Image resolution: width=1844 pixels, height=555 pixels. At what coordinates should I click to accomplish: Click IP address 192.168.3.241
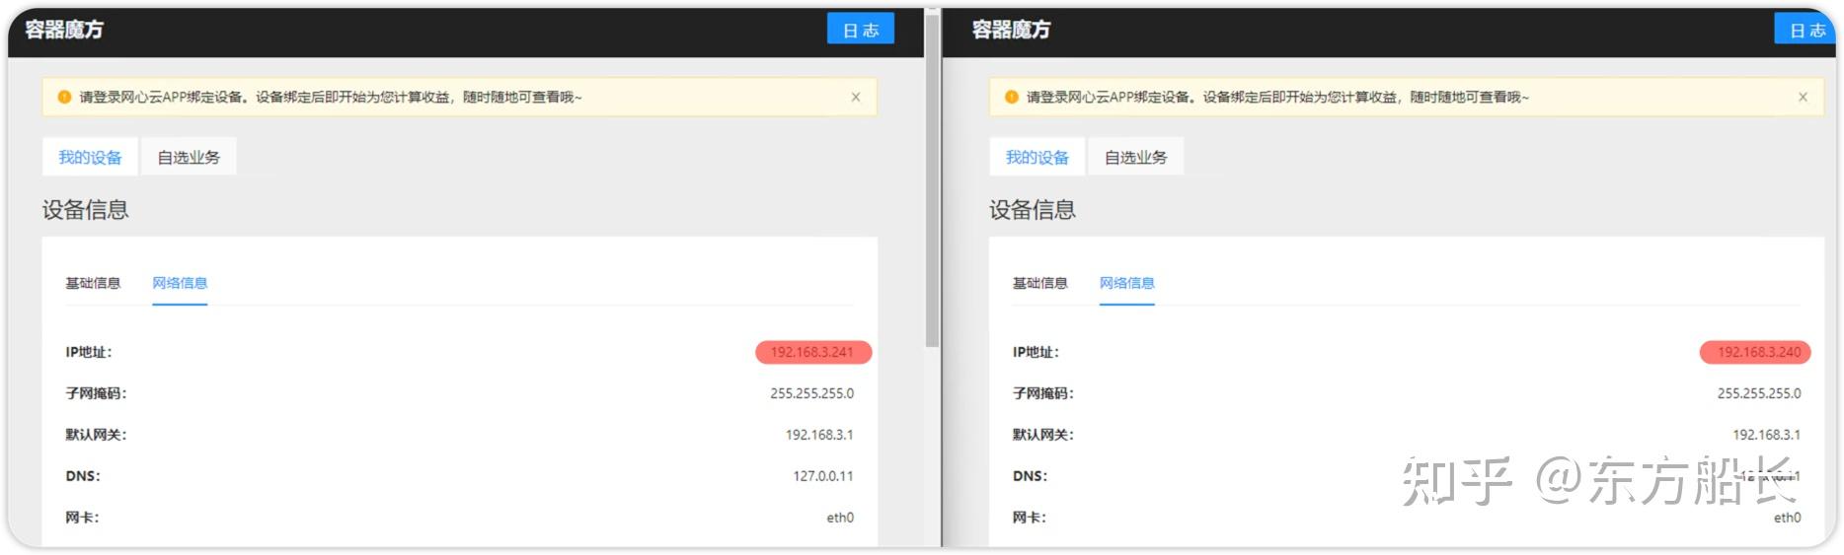pyautogui.click(x=812, y=352)
